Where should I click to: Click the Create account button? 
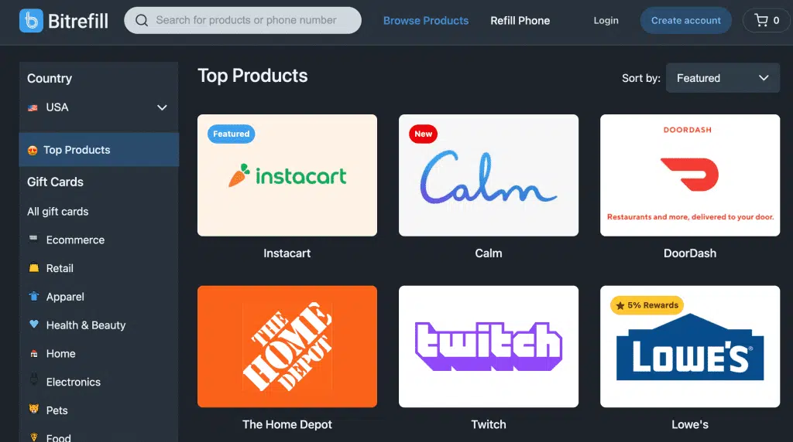tap(686, 20)
